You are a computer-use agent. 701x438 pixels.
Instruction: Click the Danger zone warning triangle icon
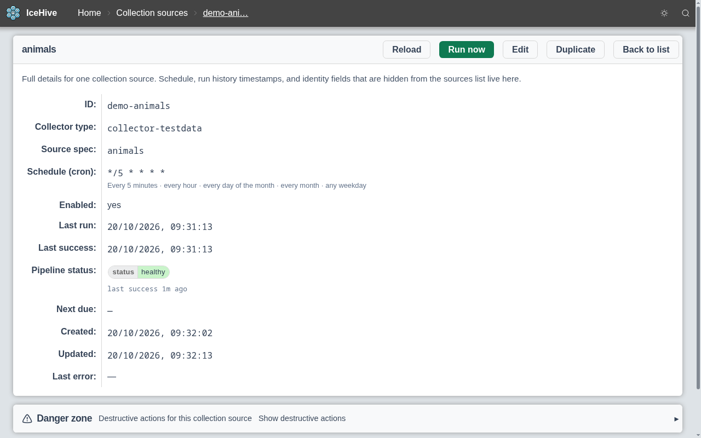(27, 419)
